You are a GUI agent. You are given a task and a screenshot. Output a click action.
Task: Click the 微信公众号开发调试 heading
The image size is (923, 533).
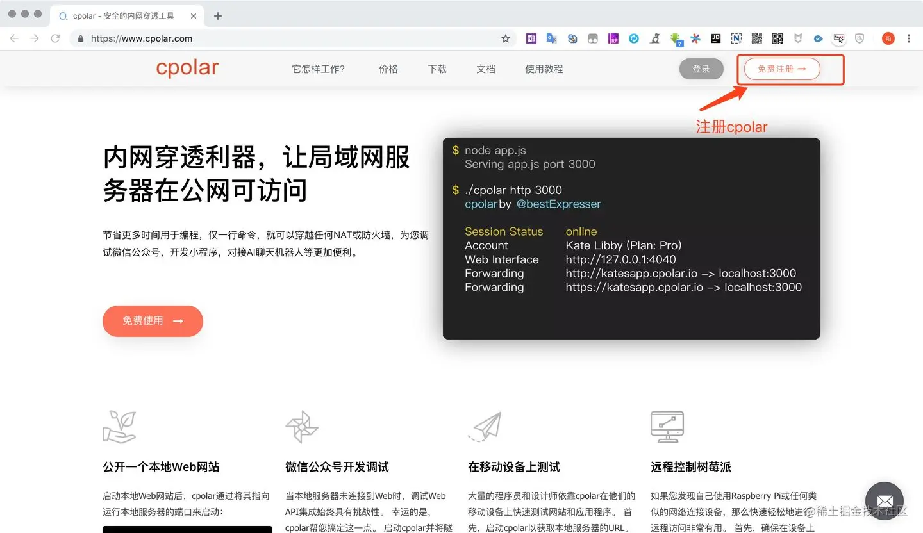(x=337, y=467)
